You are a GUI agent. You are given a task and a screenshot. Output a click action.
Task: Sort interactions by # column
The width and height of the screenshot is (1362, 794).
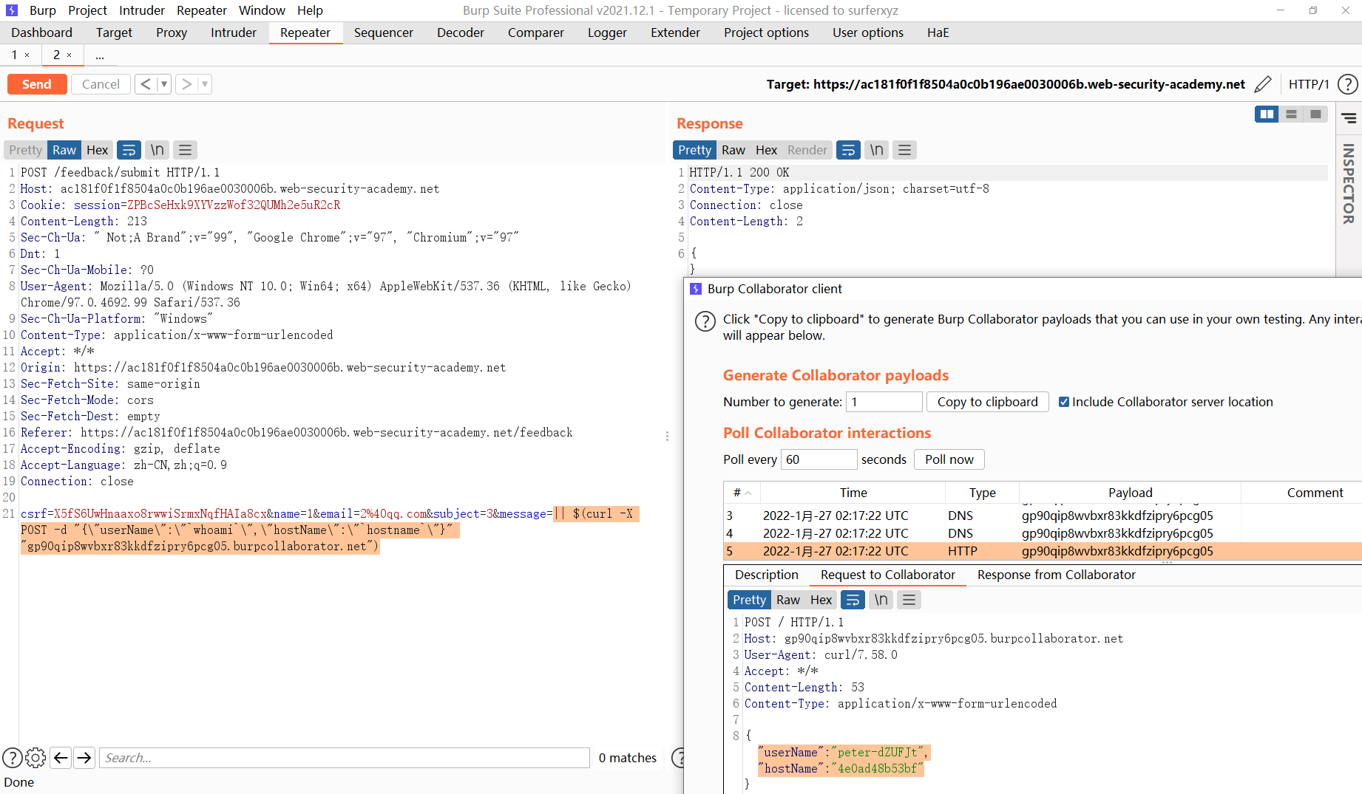click(x=742, y=493)
